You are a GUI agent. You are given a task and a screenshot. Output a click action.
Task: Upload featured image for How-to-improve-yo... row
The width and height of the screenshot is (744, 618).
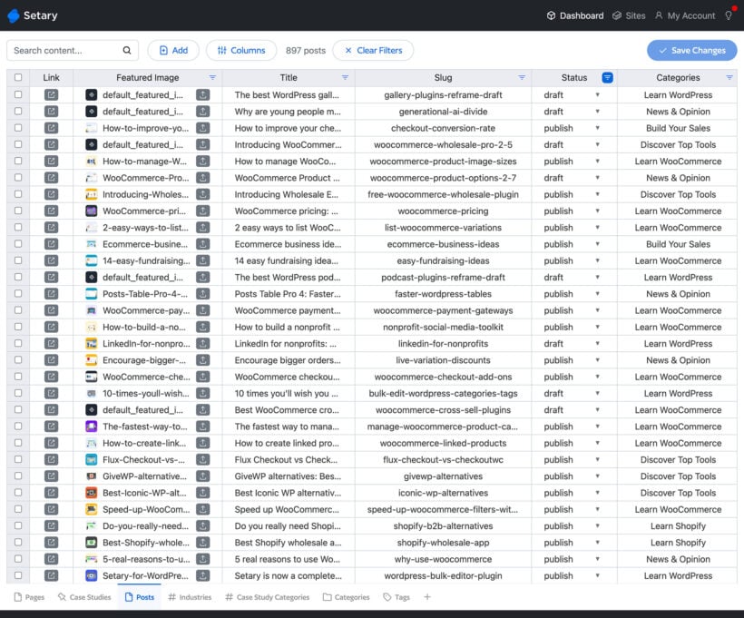coord(202,128)
